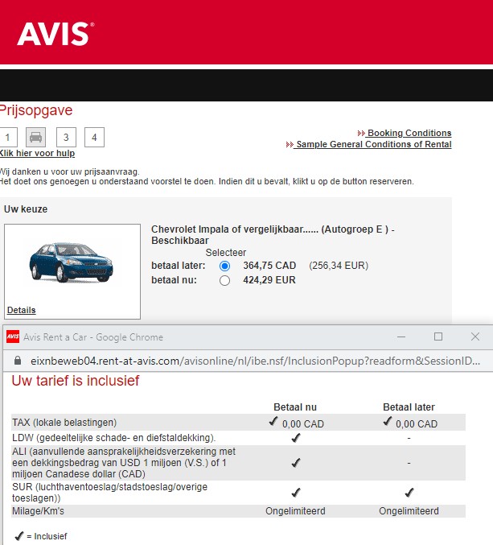This screenshot has width=493, height=545.
Task: Click 'Klik hier voor hulp' link
Action: click(x=37, y=153)
